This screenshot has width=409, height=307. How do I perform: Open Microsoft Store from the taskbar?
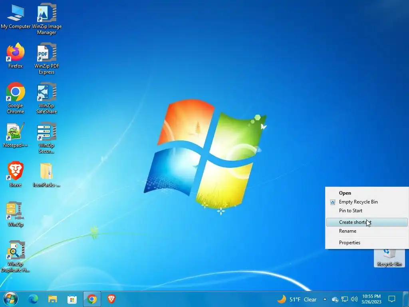[x=72, y=299]
